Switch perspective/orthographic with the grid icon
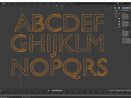Viewport: 131px width, 98px height. pos(119,27)
